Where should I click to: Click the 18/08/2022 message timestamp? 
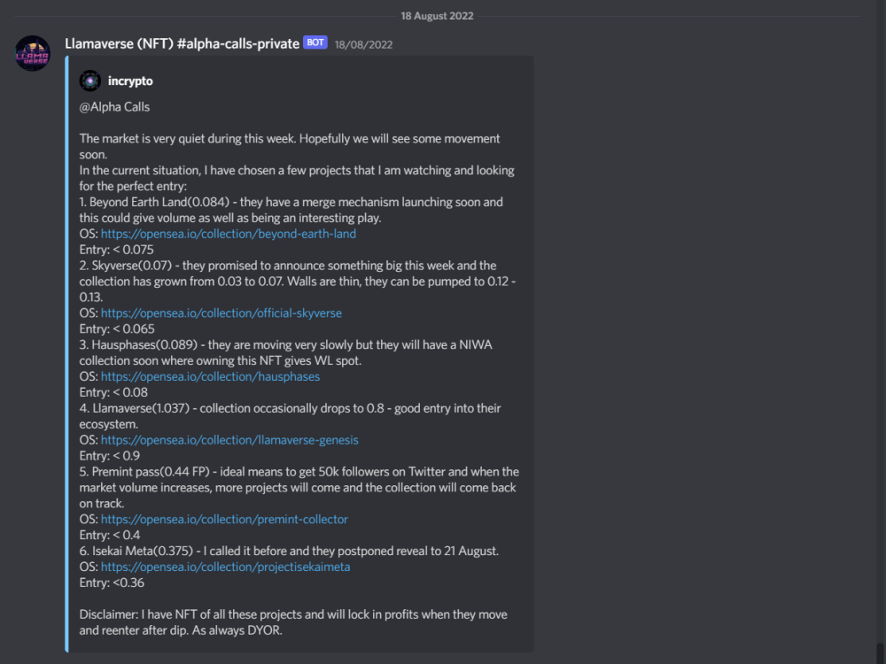pos(363,43)
